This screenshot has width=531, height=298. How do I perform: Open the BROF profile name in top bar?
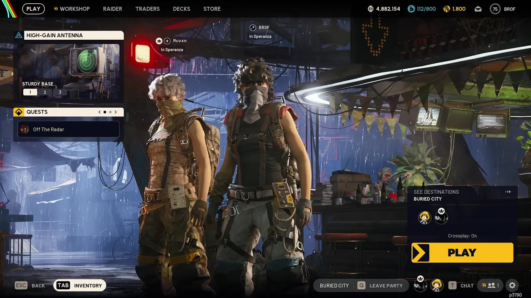509,9
